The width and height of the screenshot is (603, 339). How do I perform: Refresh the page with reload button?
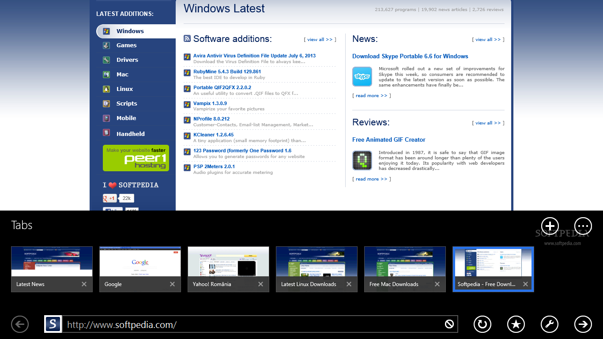[482, 324]
